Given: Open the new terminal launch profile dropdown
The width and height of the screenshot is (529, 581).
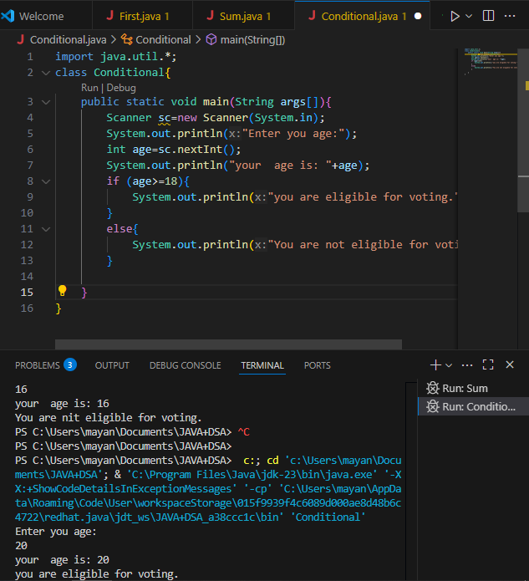Looking at the screenshot, I should coord(449,365).
